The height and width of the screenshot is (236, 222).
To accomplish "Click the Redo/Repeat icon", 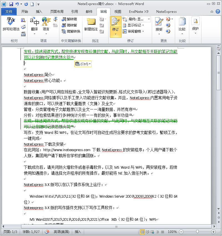I will click(26, 4).
